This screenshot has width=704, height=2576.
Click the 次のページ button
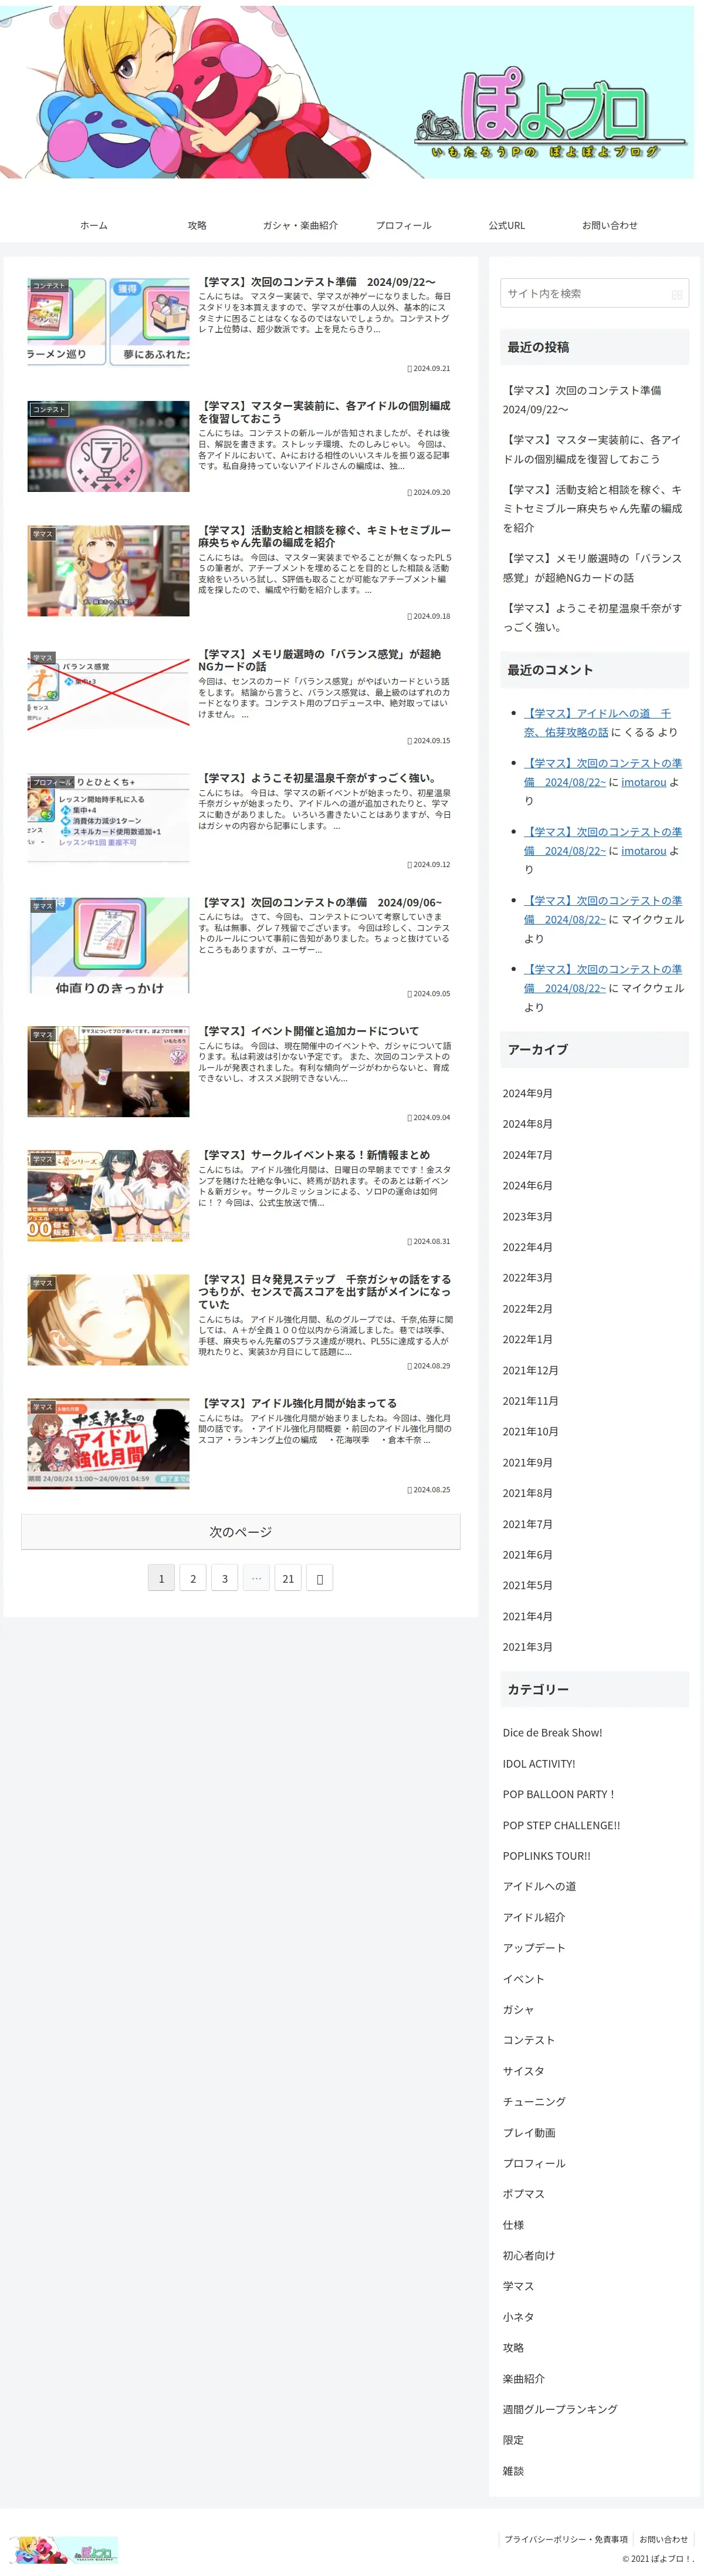(241, 1531)
